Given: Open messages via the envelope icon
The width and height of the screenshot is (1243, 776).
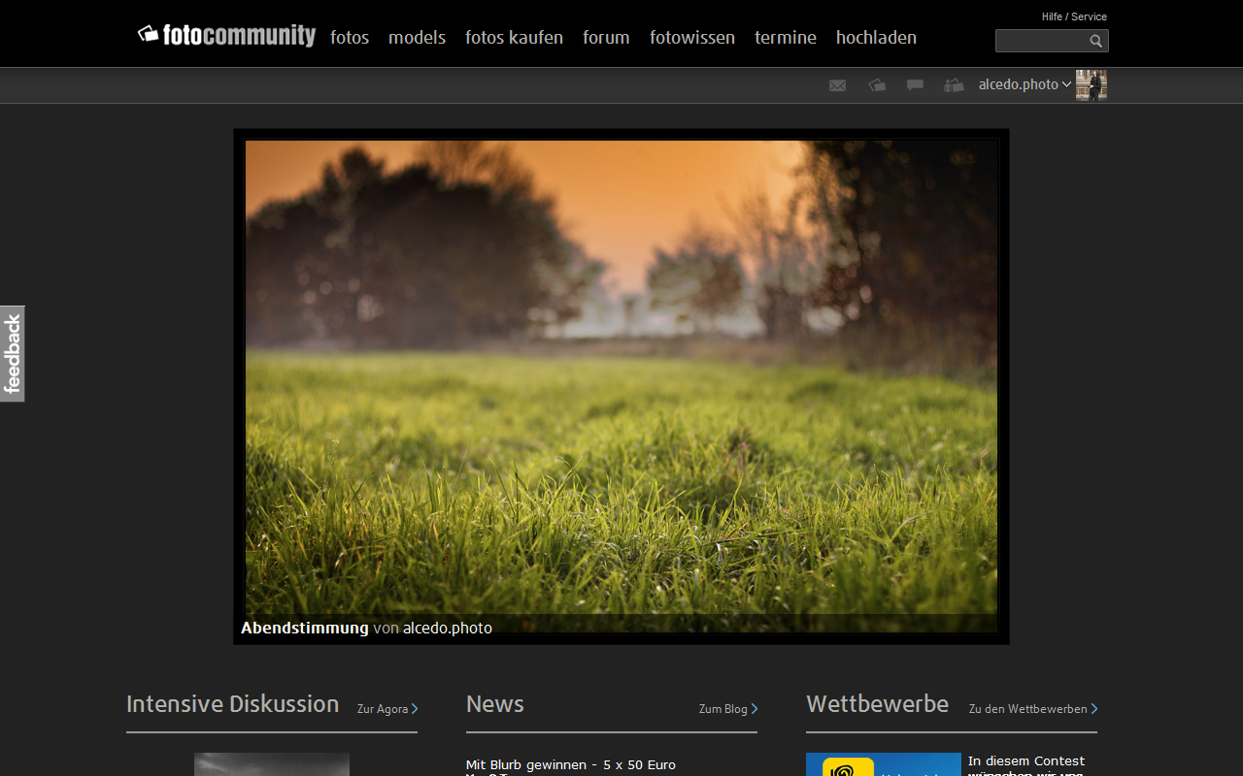Looking at the screenshot, I should pyautogui.click(x=837, y=85).
